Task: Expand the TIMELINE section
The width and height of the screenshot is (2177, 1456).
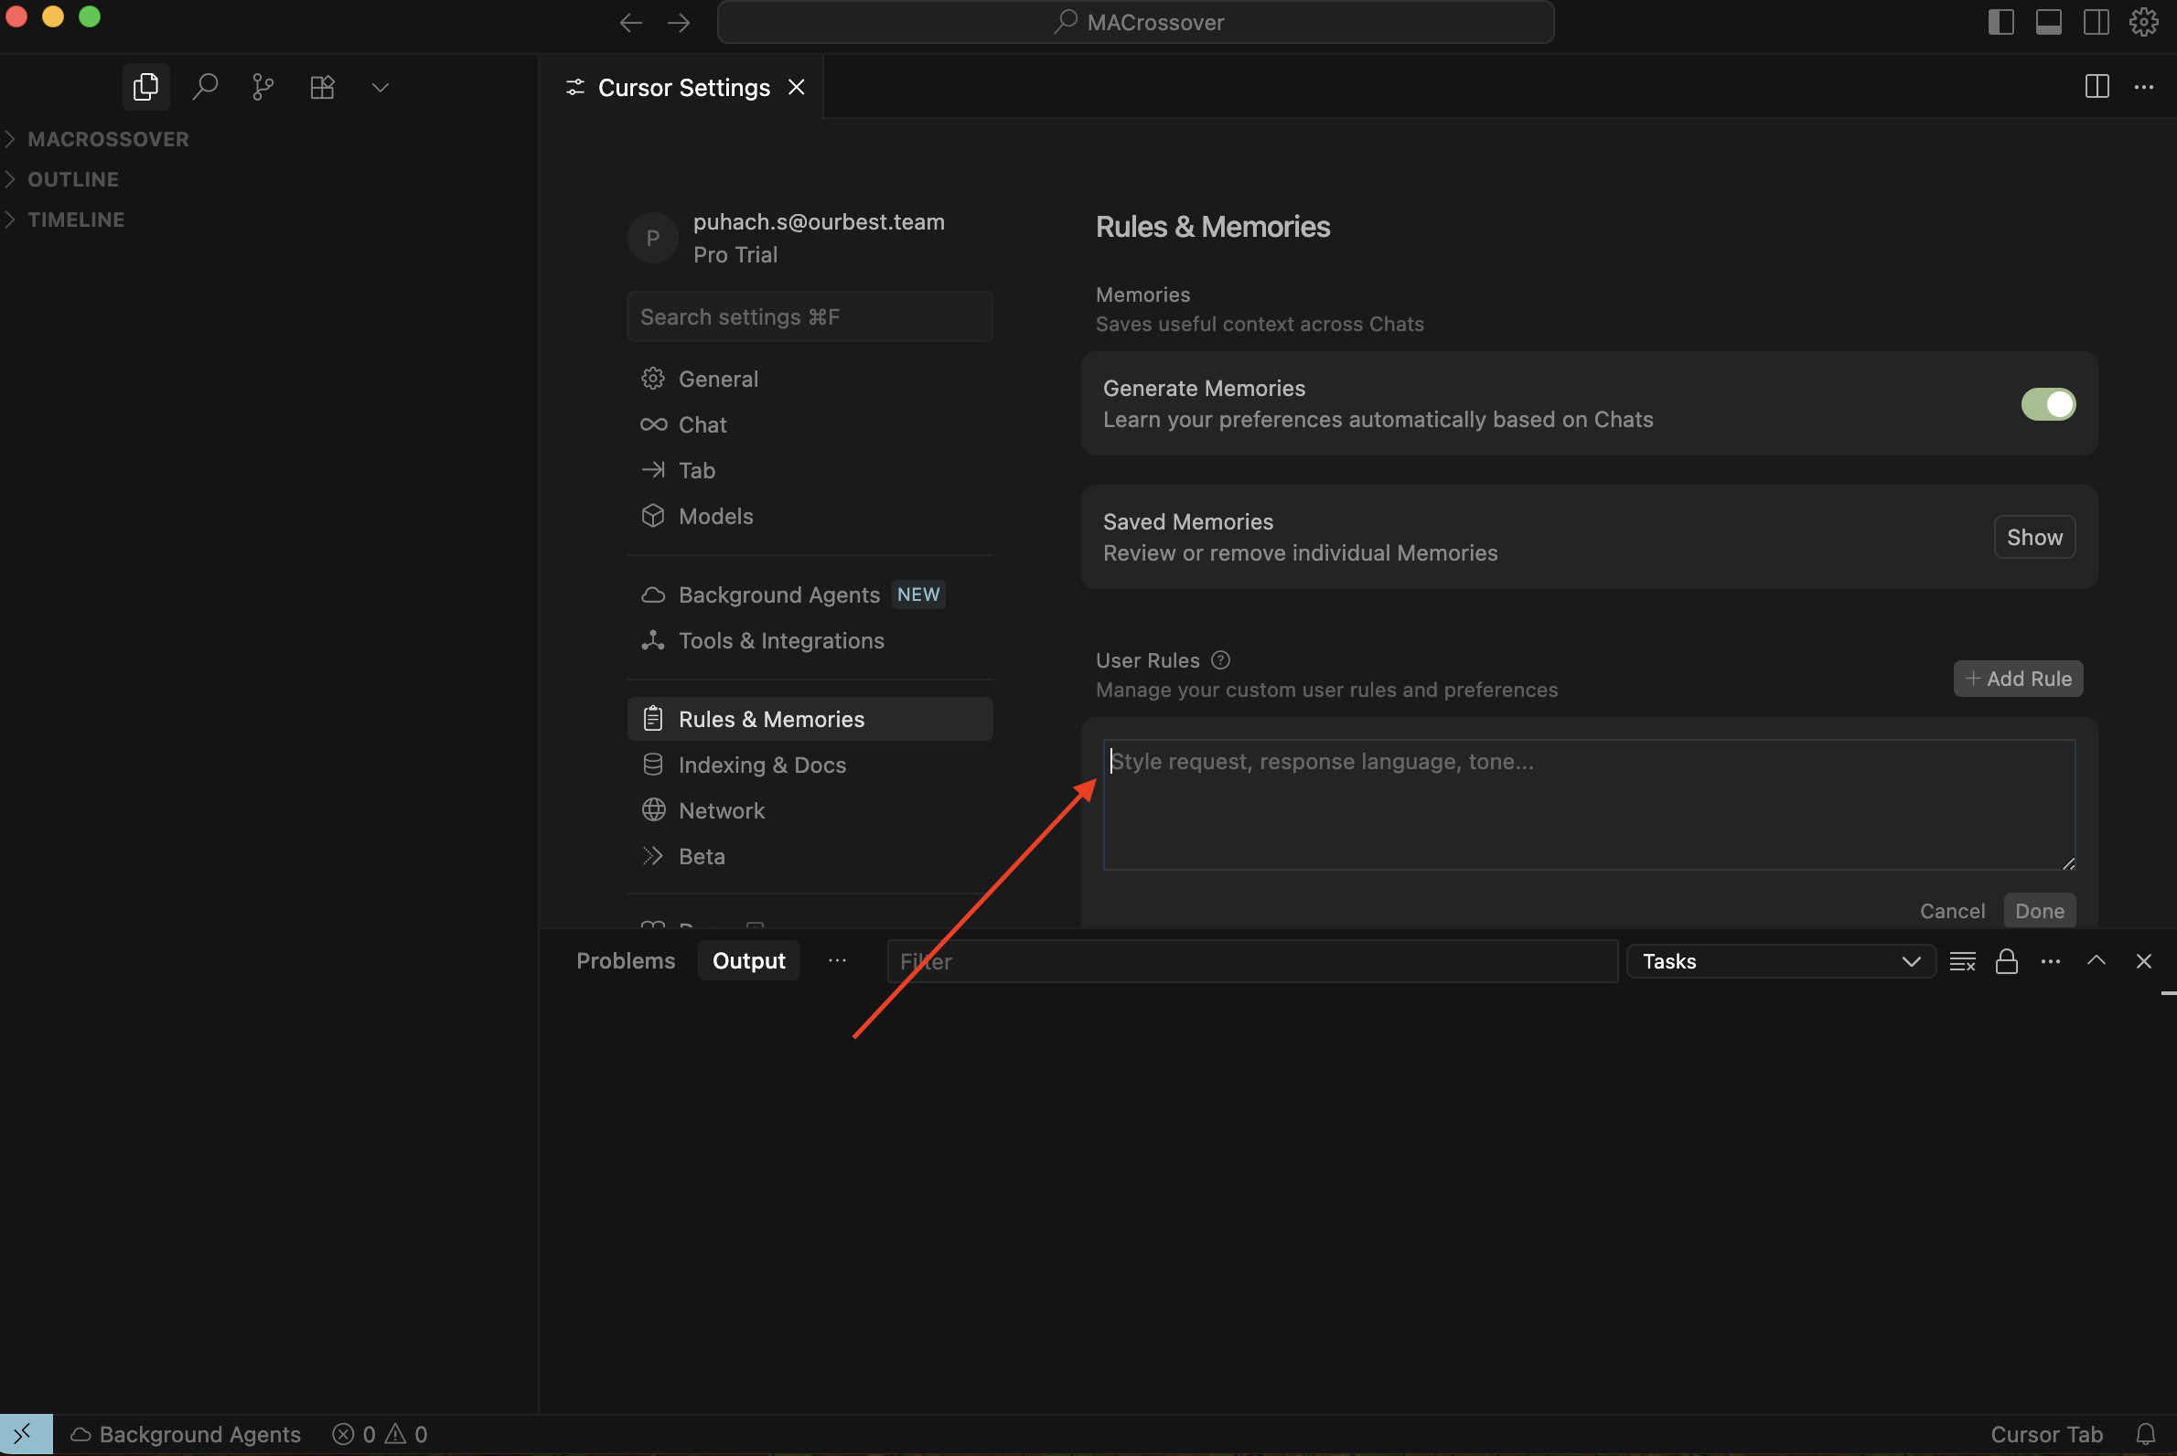Action: tap(75, 220)
